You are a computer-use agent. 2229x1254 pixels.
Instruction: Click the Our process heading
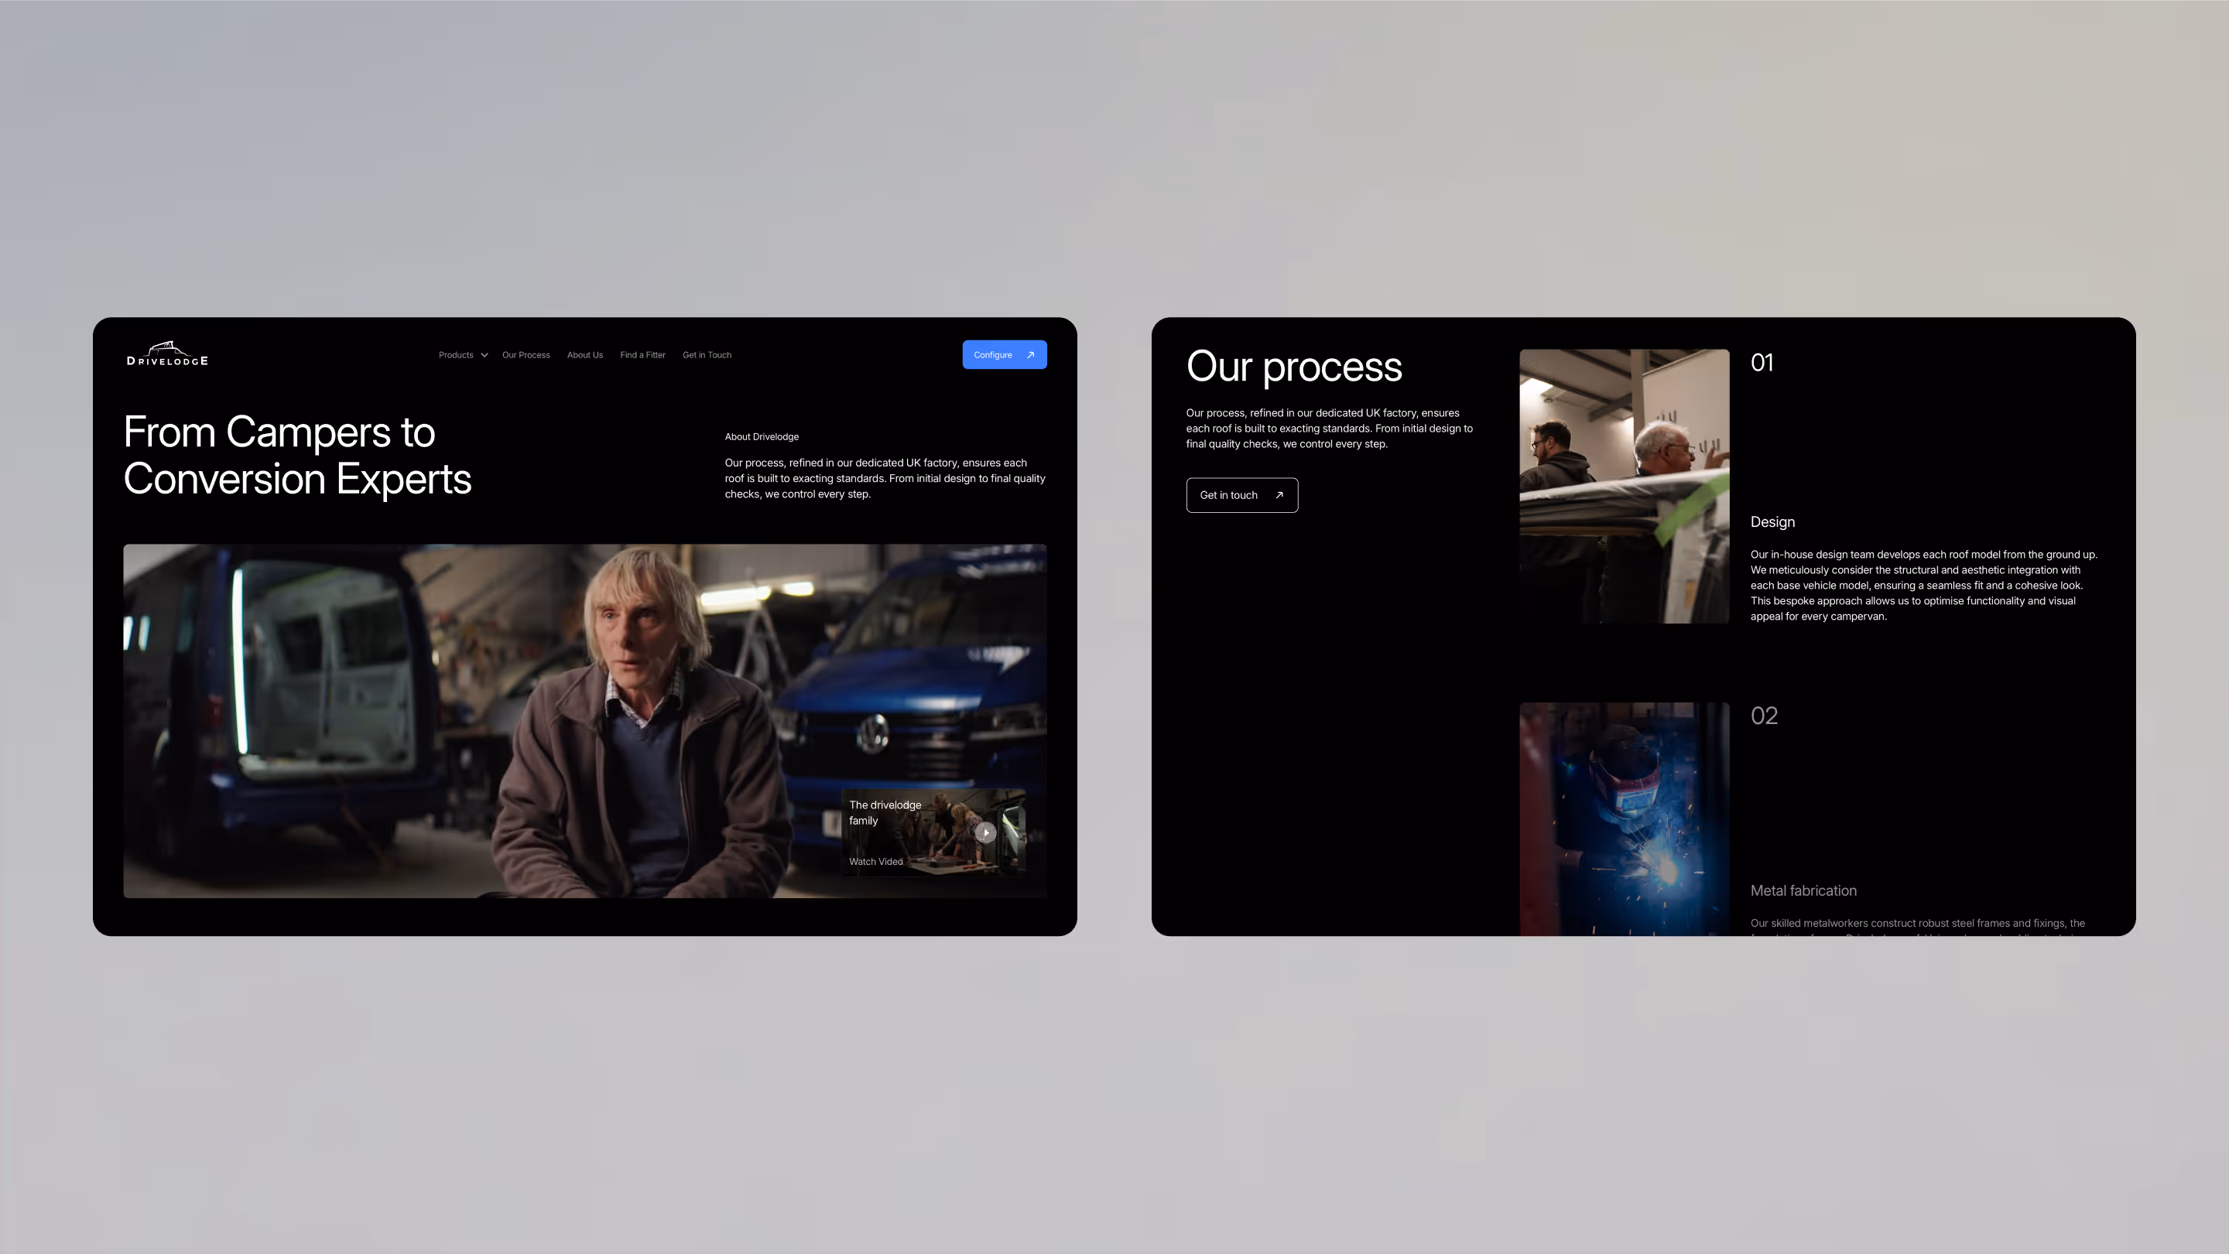1293,367
